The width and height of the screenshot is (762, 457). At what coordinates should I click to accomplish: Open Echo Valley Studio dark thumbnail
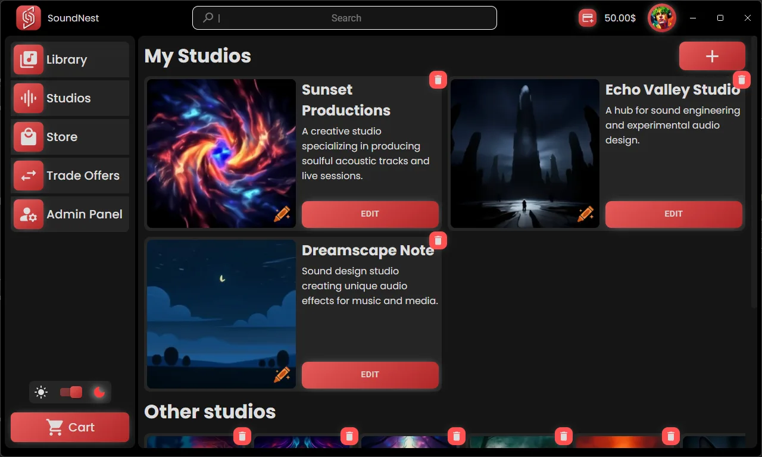tap(525, 154)
